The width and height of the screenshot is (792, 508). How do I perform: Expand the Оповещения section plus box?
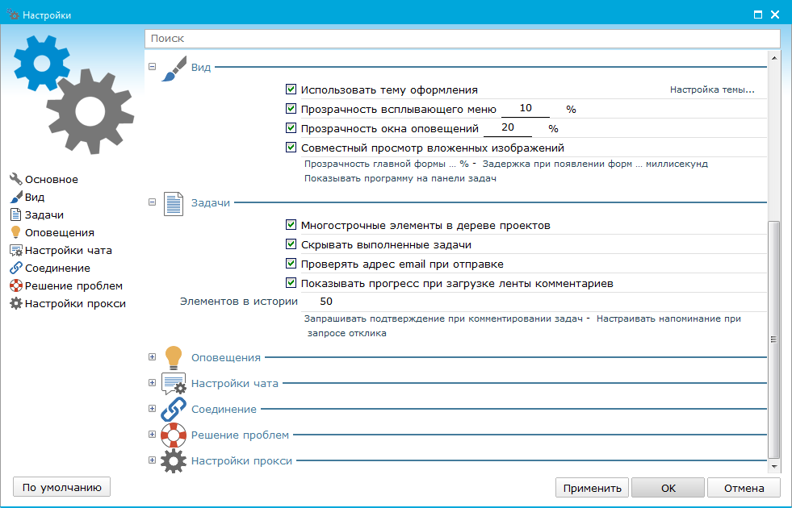[x=152, y=356]
